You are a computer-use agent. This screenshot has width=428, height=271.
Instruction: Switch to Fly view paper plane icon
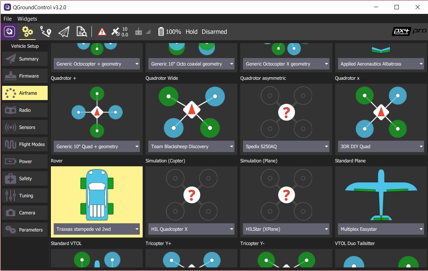coord(64,32)
